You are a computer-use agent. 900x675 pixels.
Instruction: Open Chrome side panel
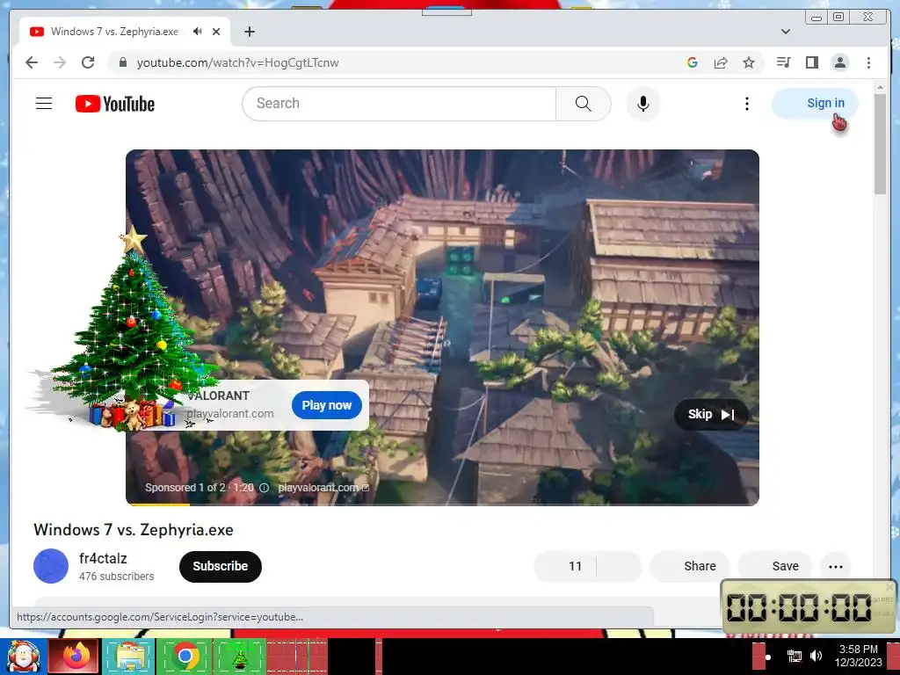click(811, 62)
